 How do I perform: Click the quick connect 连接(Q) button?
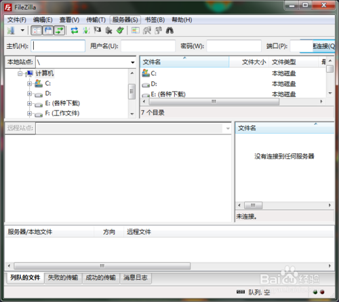click(x=323, y=46)
